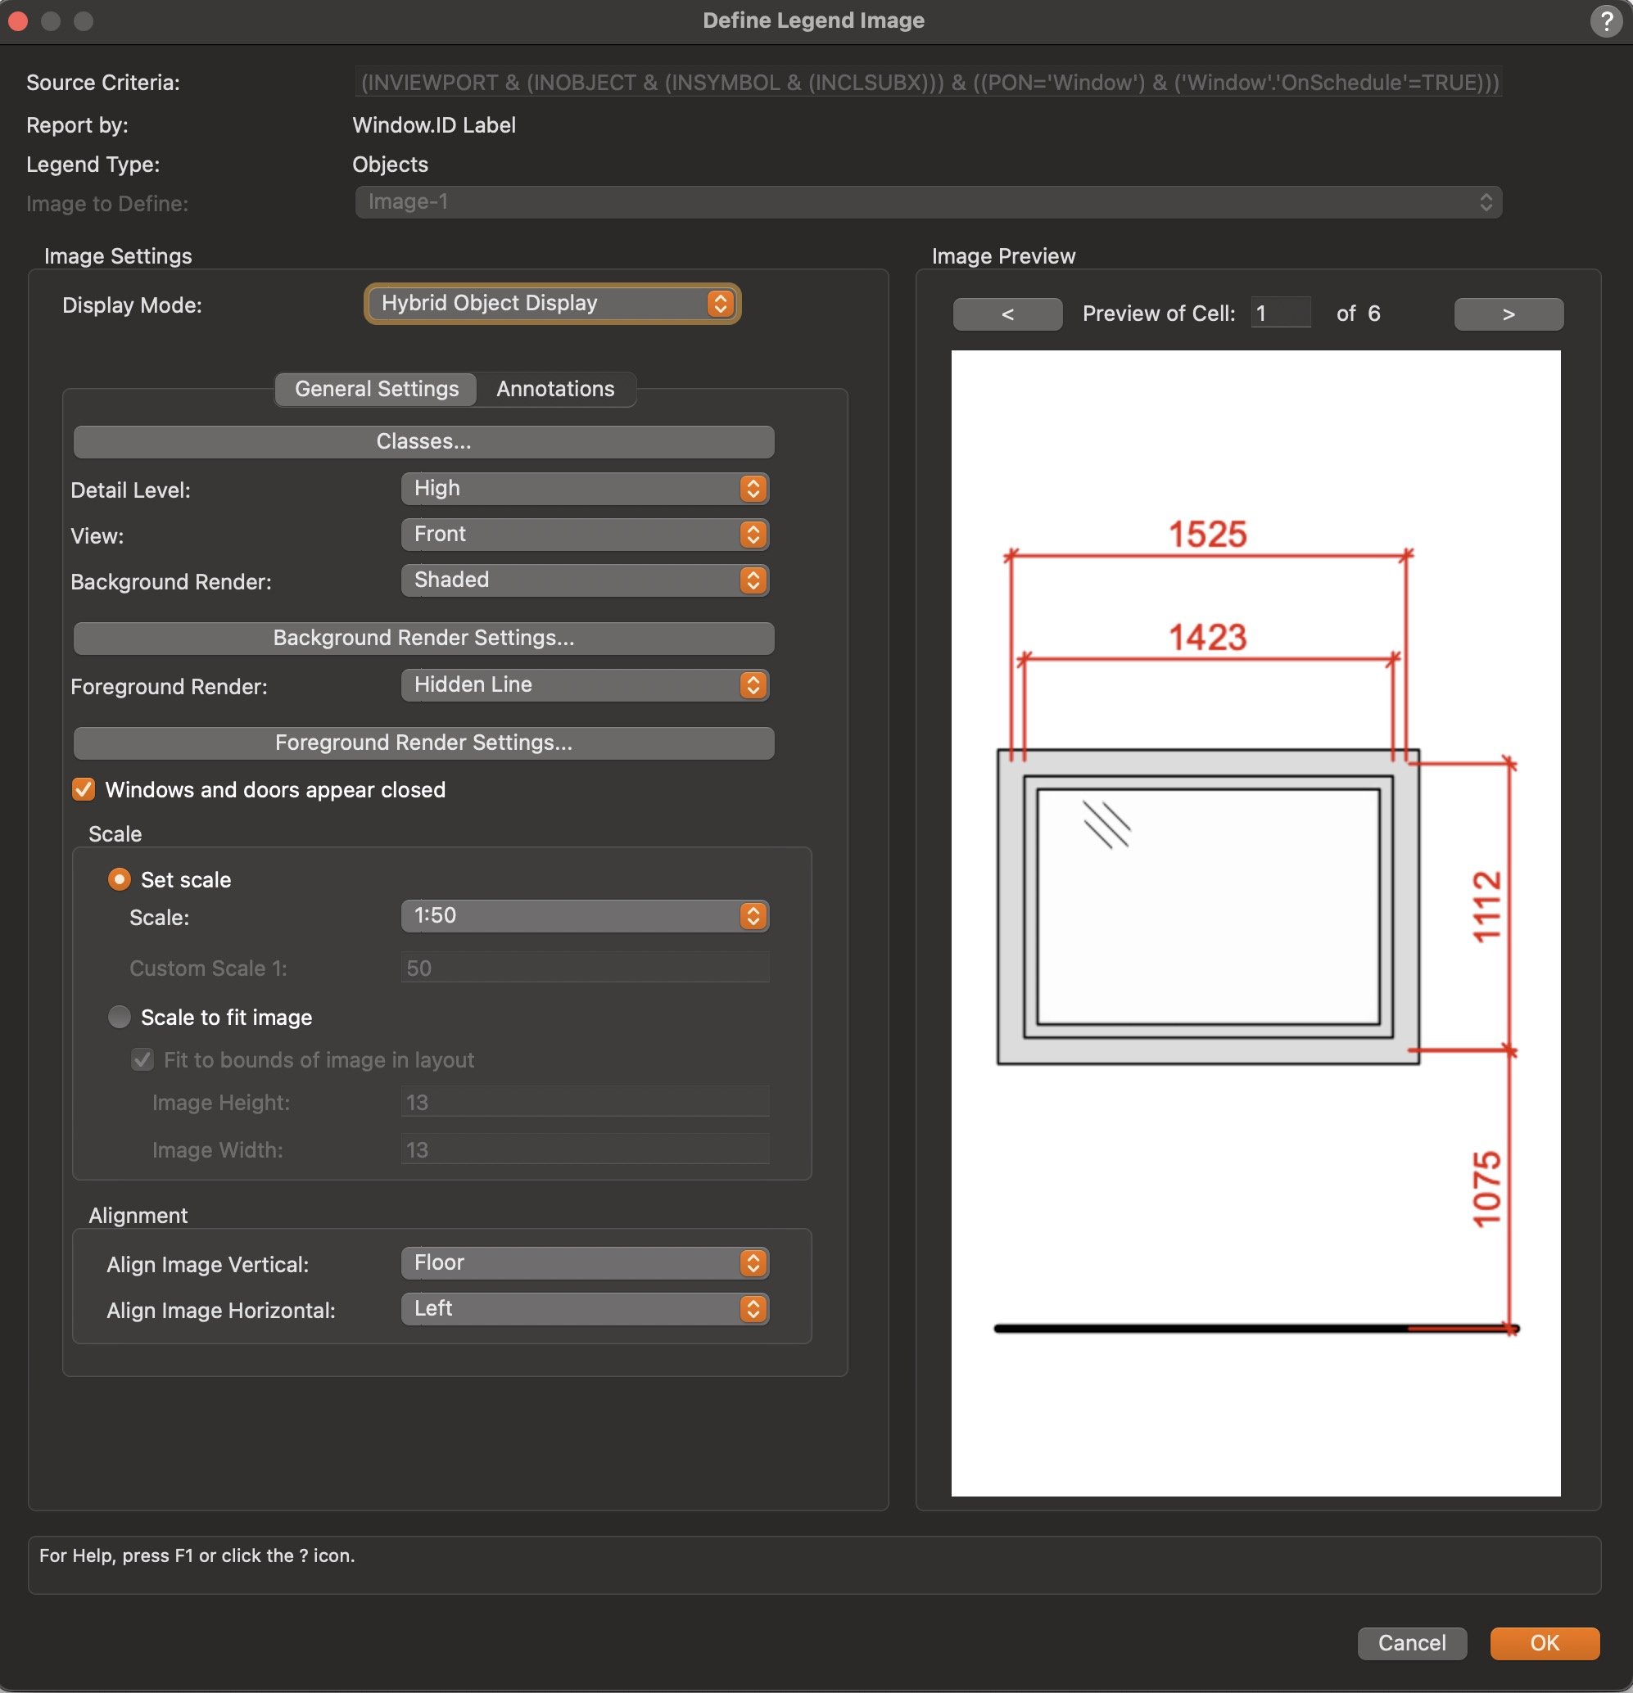Open the Classes... settings
Viewport: 1633px width, 1693px height.
pyautogui.click(x=423, y=441)
